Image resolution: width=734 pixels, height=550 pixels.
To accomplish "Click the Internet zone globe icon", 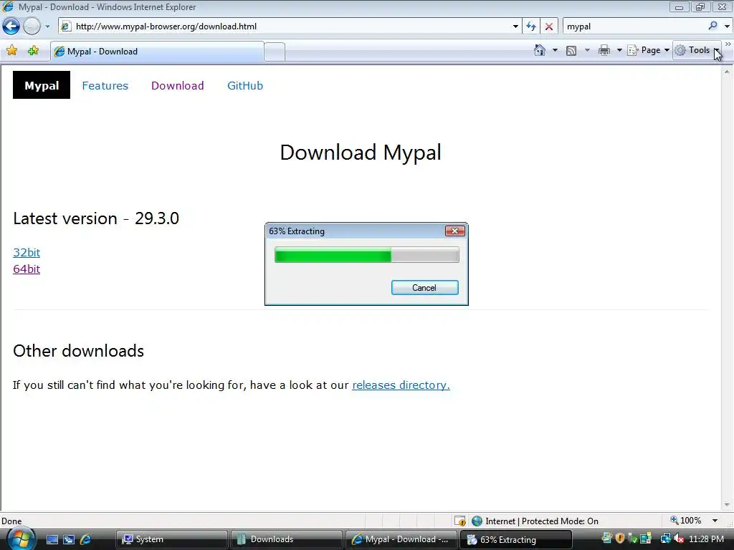I will coord(477,521).
